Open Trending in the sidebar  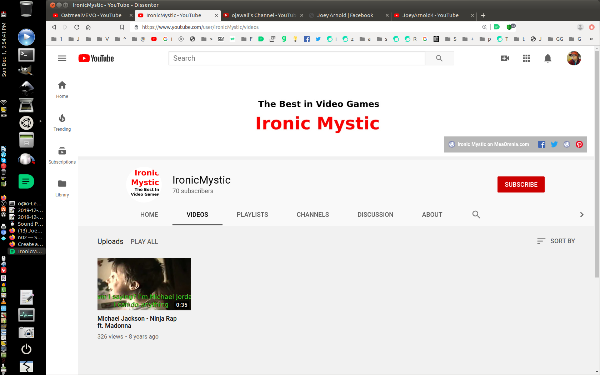click(62, 122)
